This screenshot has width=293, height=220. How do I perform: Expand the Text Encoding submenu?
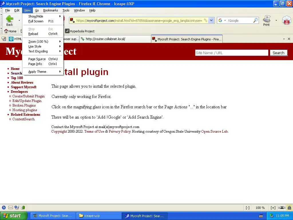coord(43,51)
